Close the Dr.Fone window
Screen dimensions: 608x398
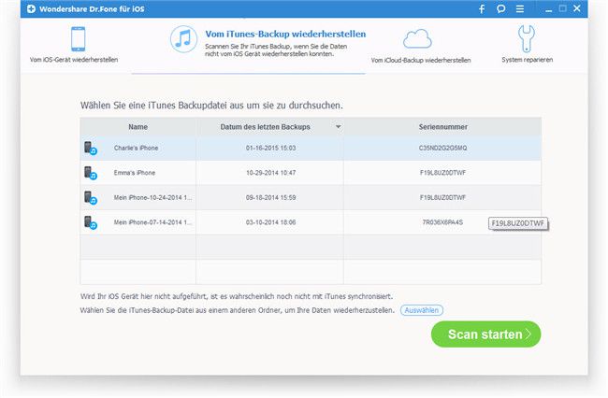tap(577, 8)
